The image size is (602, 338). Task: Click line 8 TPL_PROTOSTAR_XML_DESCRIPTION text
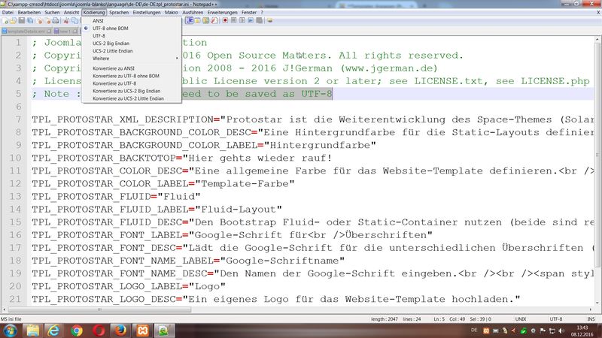tap(122, 120)
